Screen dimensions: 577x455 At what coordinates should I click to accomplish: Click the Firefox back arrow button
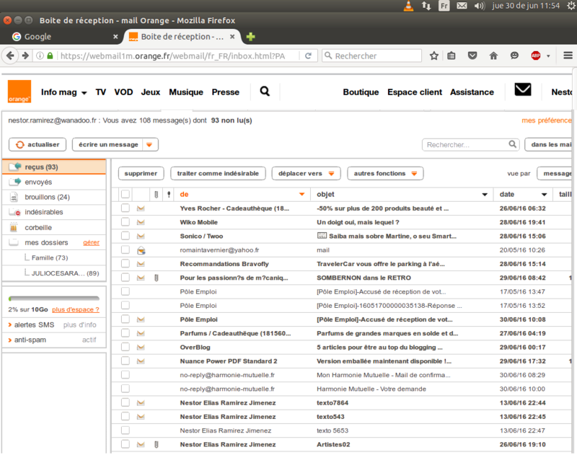[10, 56]
